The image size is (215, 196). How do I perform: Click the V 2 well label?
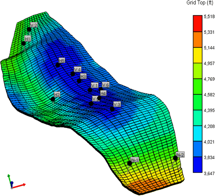click(x=34, y=25)
